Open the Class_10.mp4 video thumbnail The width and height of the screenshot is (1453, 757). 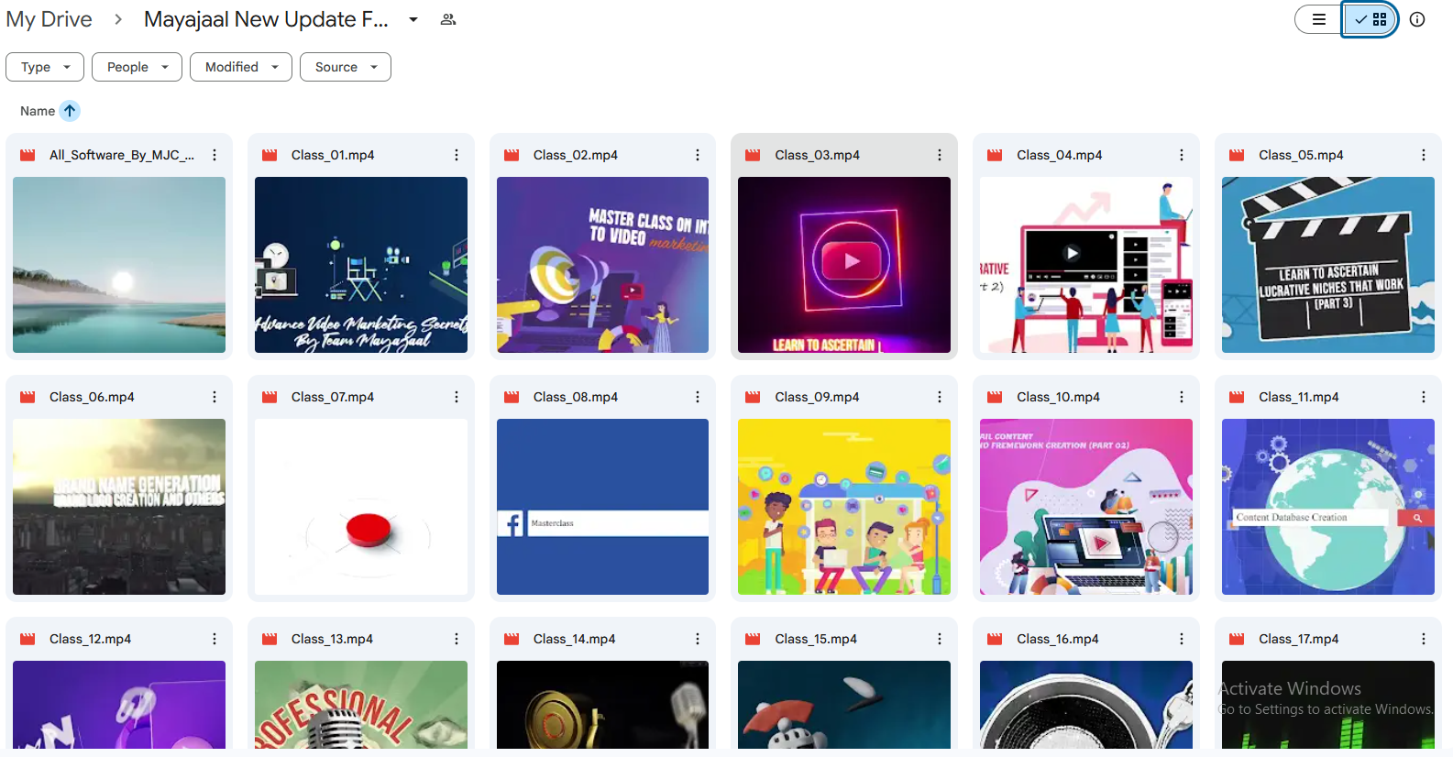click(1085, 507)
